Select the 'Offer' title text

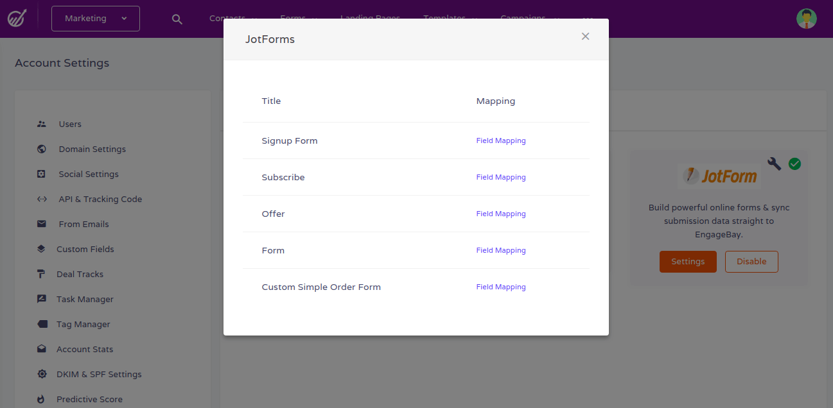pyautogui.click(x=273, y=214)
